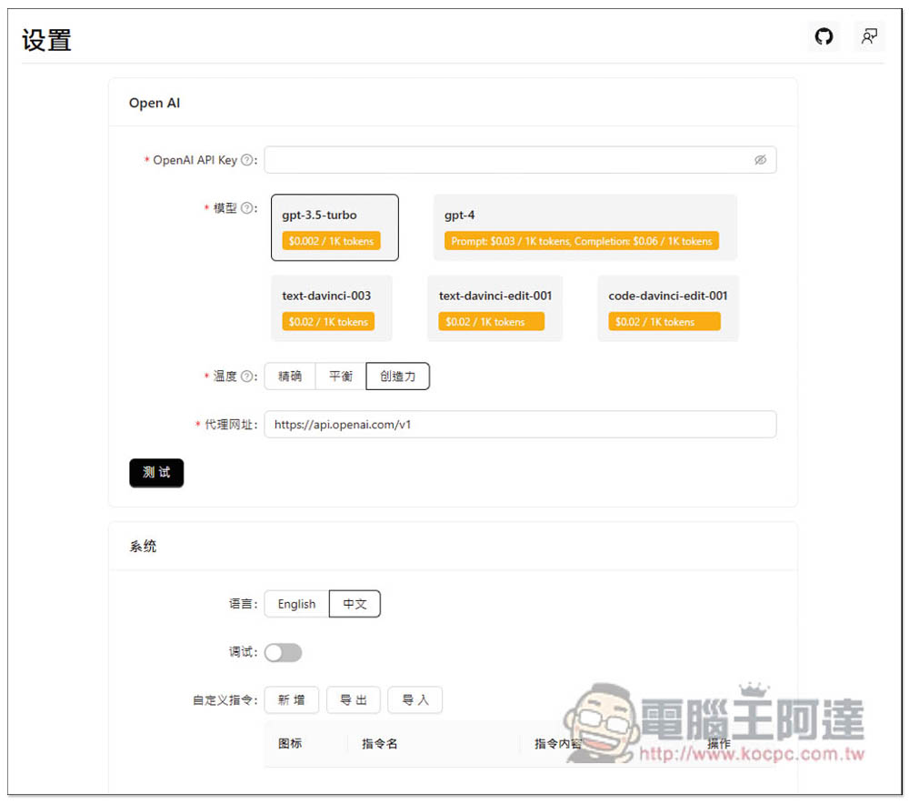
Task: Switch language to English
Action: click(x=296, y=604)
